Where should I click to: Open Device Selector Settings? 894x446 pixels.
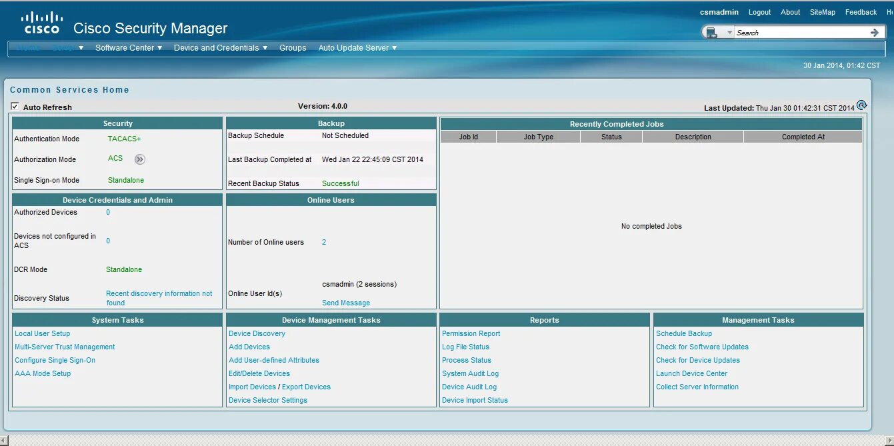[x=268, y=400]
